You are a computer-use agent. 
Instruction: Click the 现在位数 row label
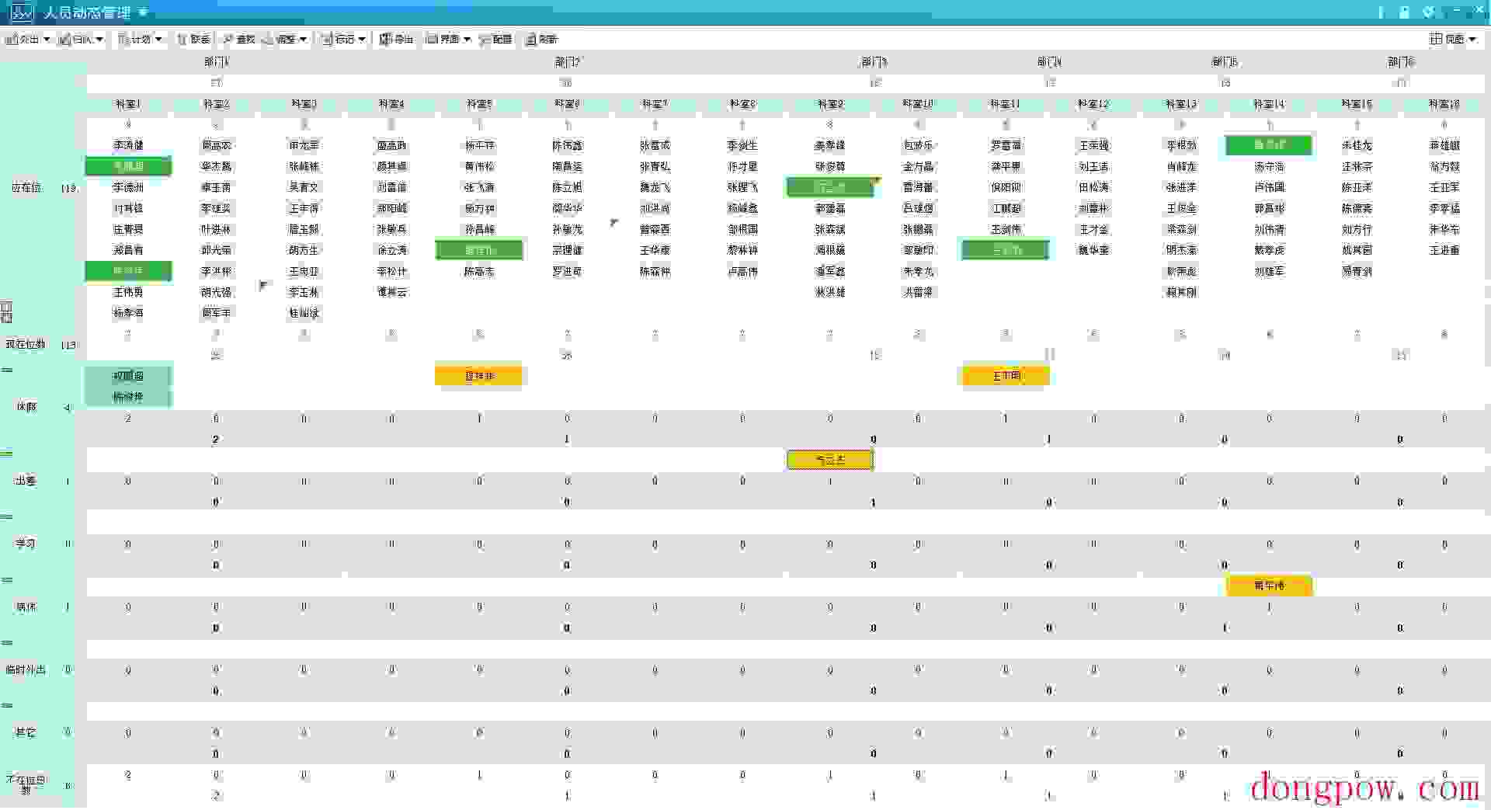click(x=26, y=344)
